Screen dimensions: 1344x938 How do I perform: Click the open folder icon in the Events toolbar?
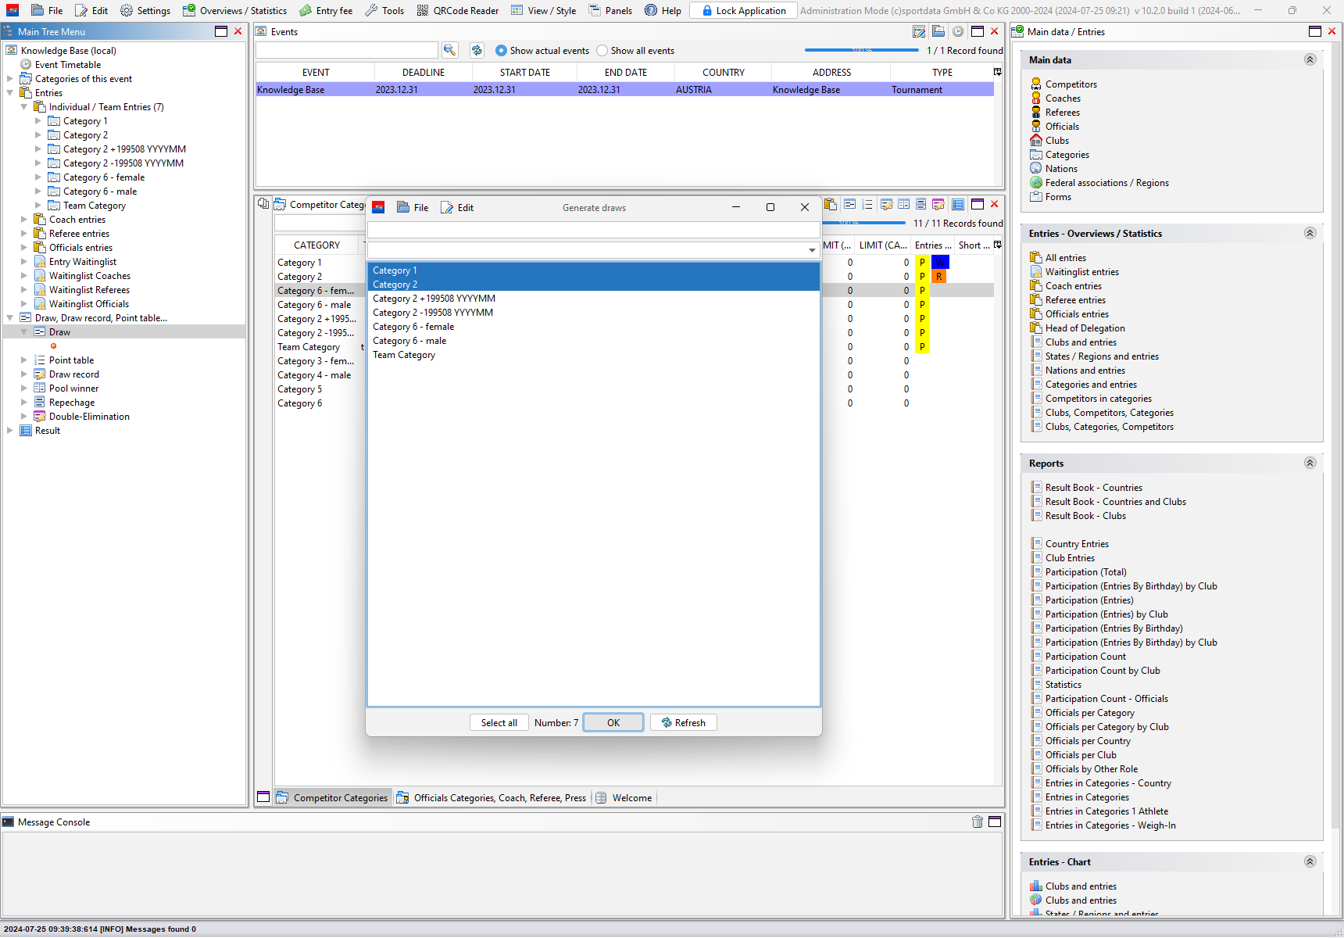click(938, 31)
